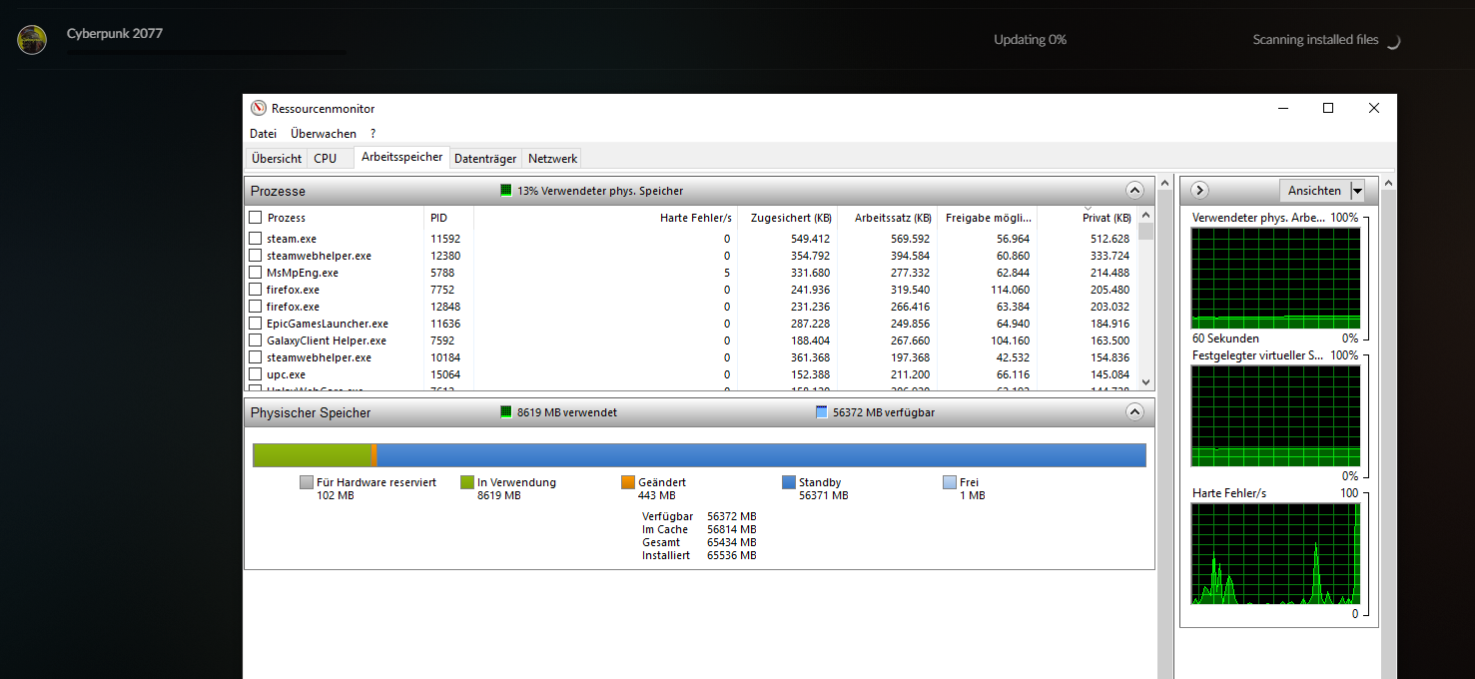Click the blue '56372 MB verfügbar' indicator icon
The image size is (1475, 679).
tap(822, 412)
